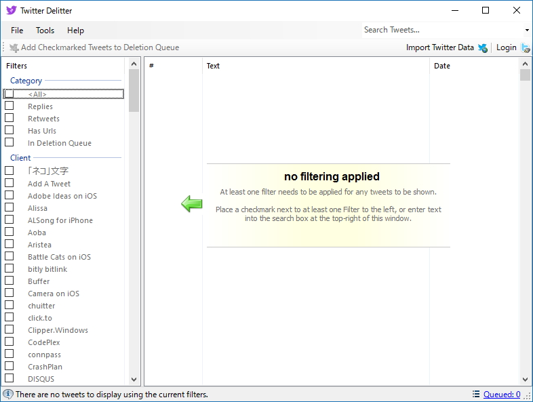Viewport: 533px width, 402px height.
Task: Check the Add A Tweet client checkbox
Action: pyautogui.click(x=9, y=183)
